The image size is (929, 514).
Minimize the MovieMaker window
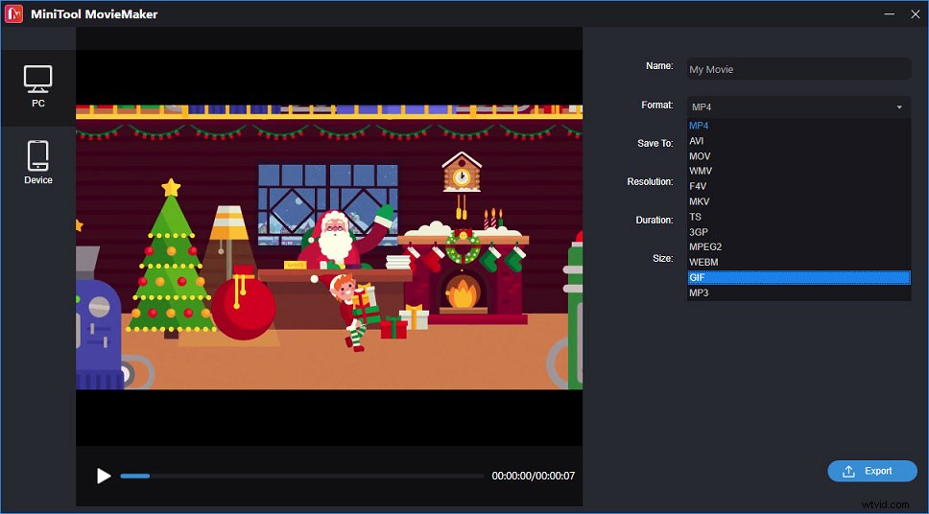890,13
